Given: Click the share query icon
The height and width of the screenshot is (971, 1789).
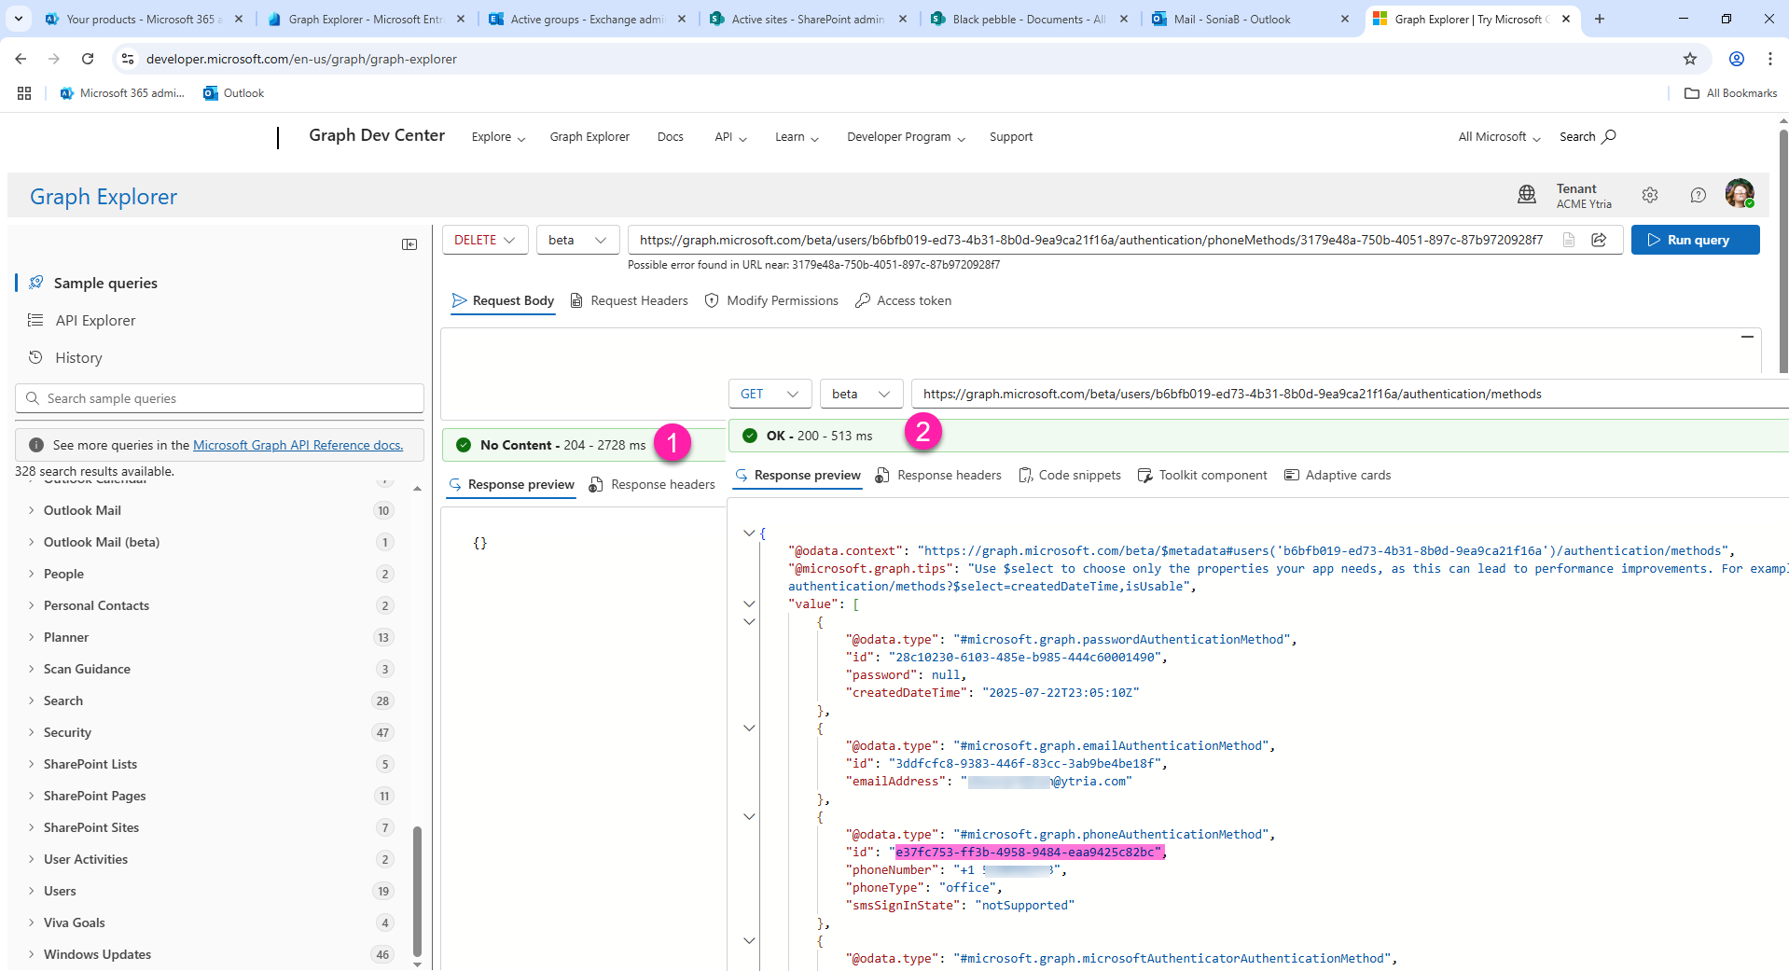Looking at the screenshot, I should [1599, 240].
